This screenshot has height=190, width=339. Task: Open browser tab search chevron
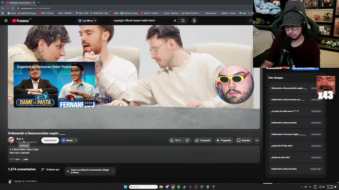tap(2, 3)
